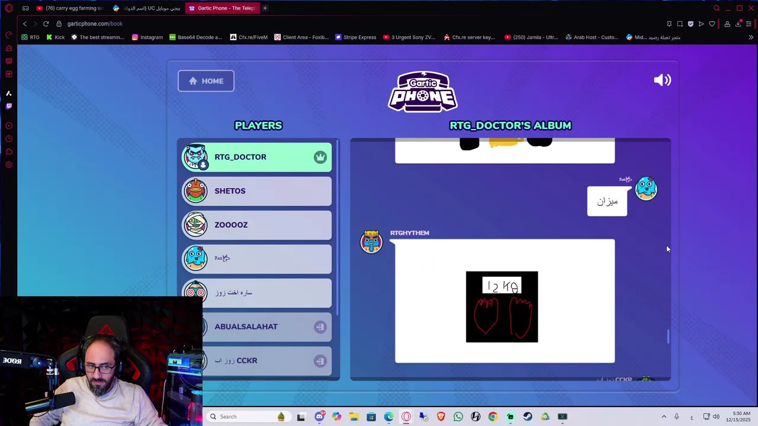The width and height of the screenshot is (758, 426).
Task: Switch to the carry egg farming YouTube tab
Action: click(70, 8)
